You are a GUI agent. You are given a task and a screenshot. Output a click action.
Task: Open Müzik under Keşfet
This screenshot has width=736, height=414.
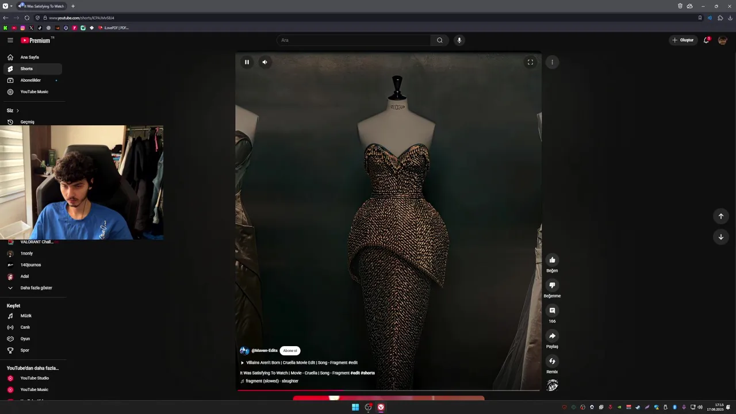click(33, 316)
